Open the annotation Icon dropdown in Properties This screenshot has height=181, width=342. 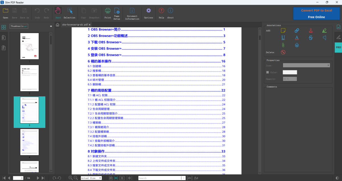pos(306,65)
